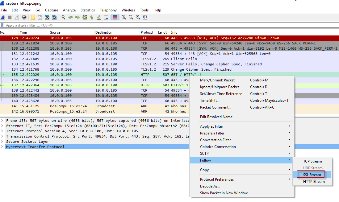Expand the Secure Sockets Layer entry

click(x=2, y=142)
